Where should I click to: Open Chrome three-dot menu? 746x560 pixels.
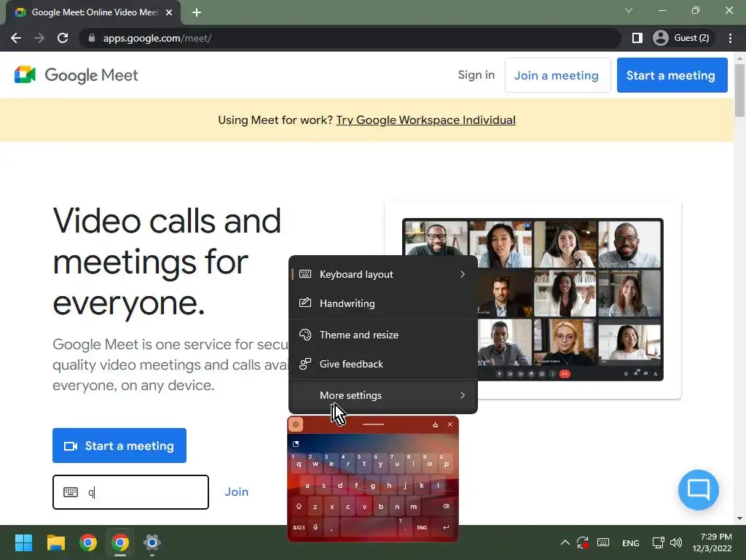(x=730, y=38)
